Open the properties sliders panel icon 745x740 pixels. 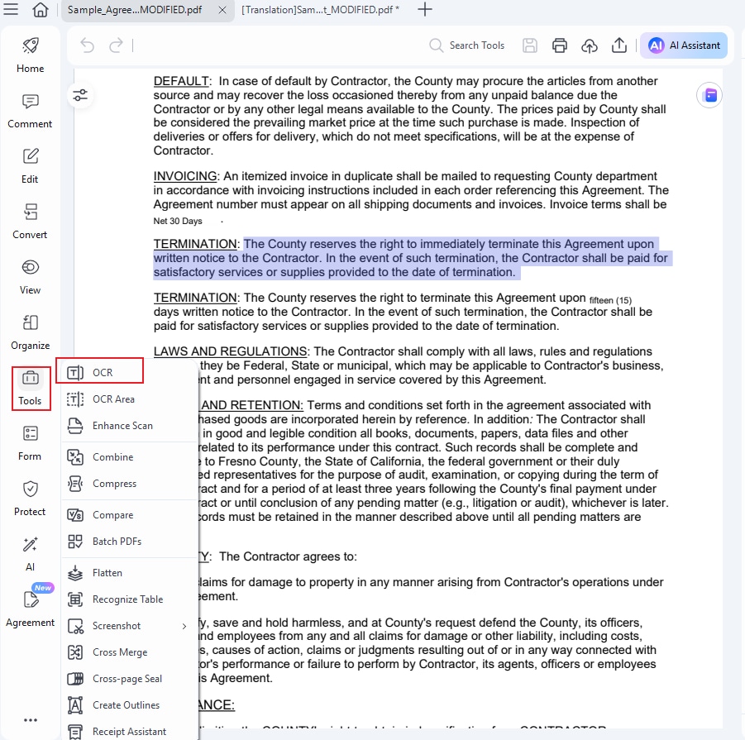pos(80,95)
